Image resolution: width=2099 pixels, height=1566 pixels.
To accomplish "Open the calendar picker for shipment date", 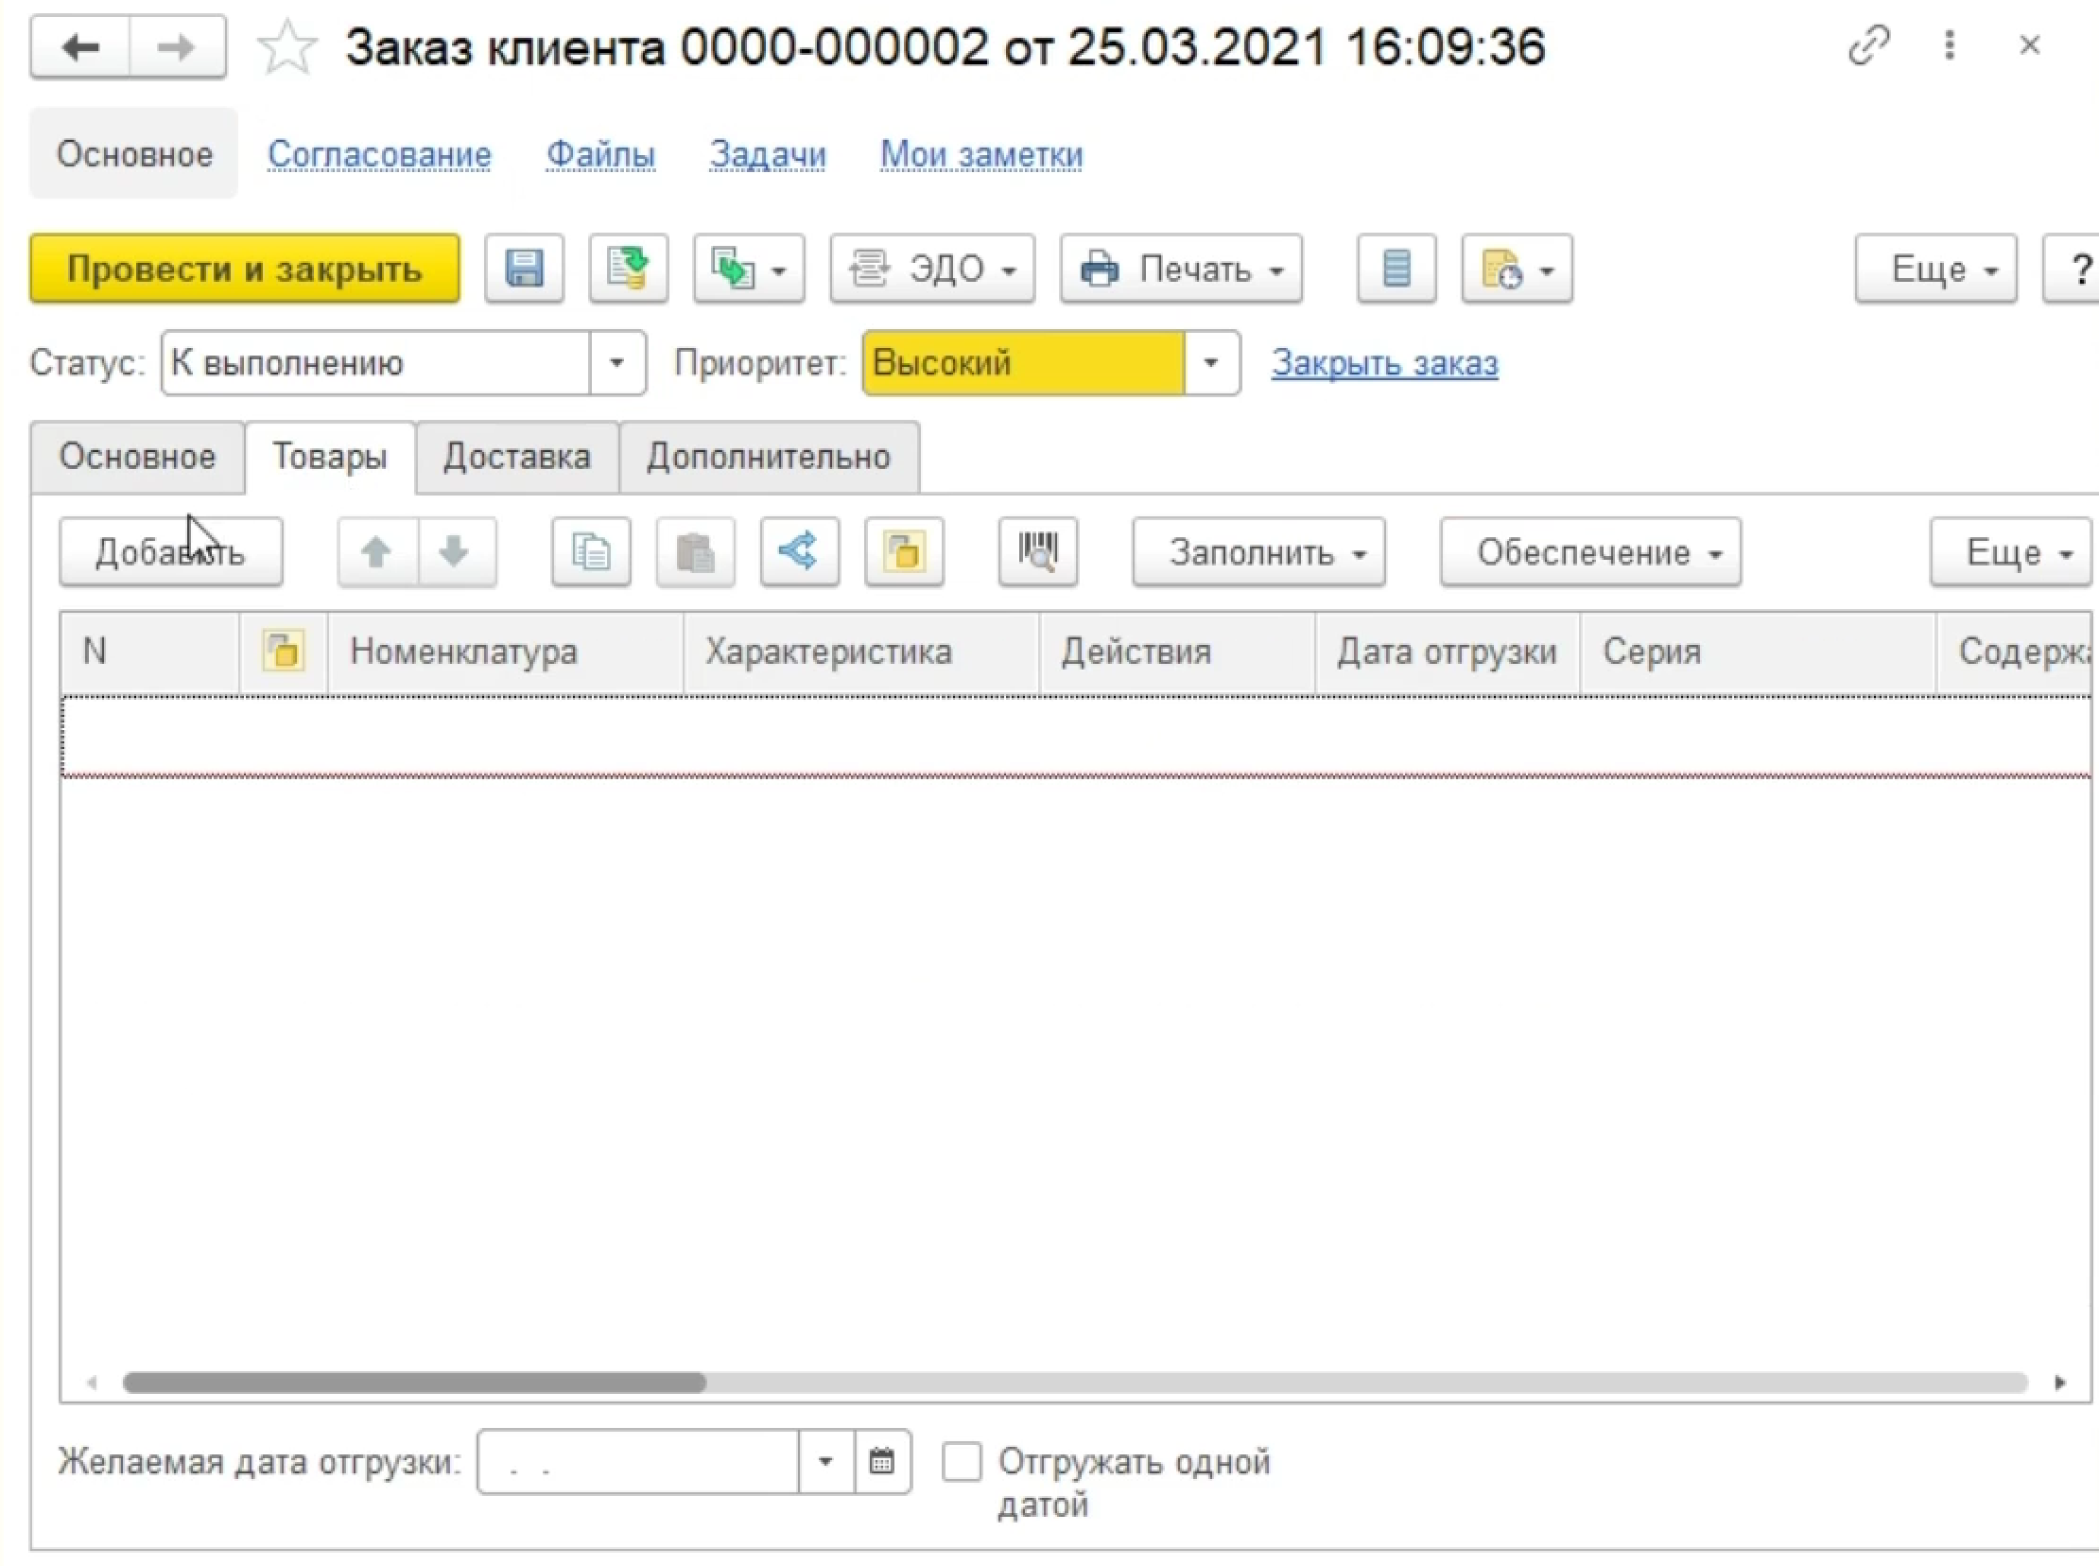I will tap(882, 1461).
